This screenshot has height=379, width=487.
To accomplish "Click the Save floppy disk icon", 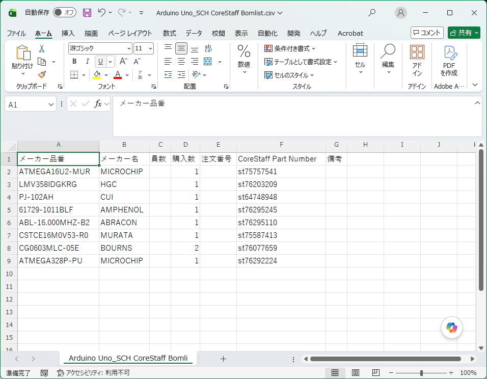I will click(x=87, y=12).
